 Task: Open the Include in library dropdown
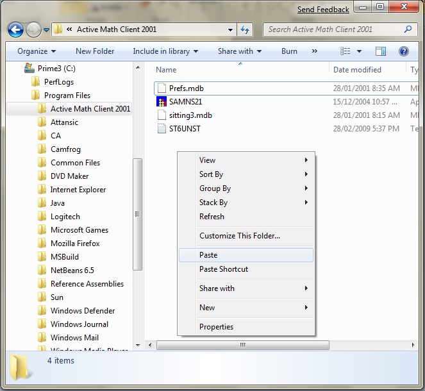coord(165,51)
